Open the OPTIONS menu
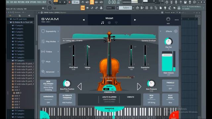Screen dimensions: 212x119 pos(33,2)
